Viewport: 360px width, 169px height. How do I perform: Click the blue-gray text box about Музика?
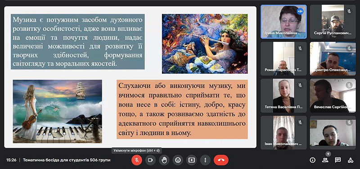(x=77, y=41)
